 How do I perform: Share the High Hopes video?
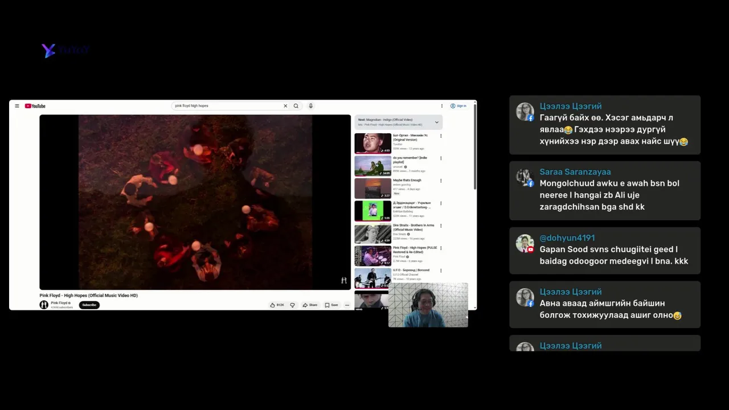click(310, 305)
